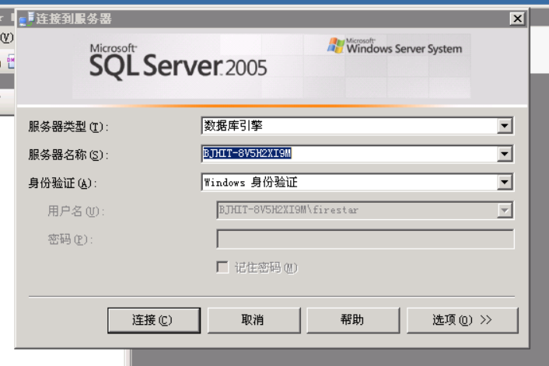Click the 服务器类型(T) label
The image size is (549, 366).
[x=68, y=127]
